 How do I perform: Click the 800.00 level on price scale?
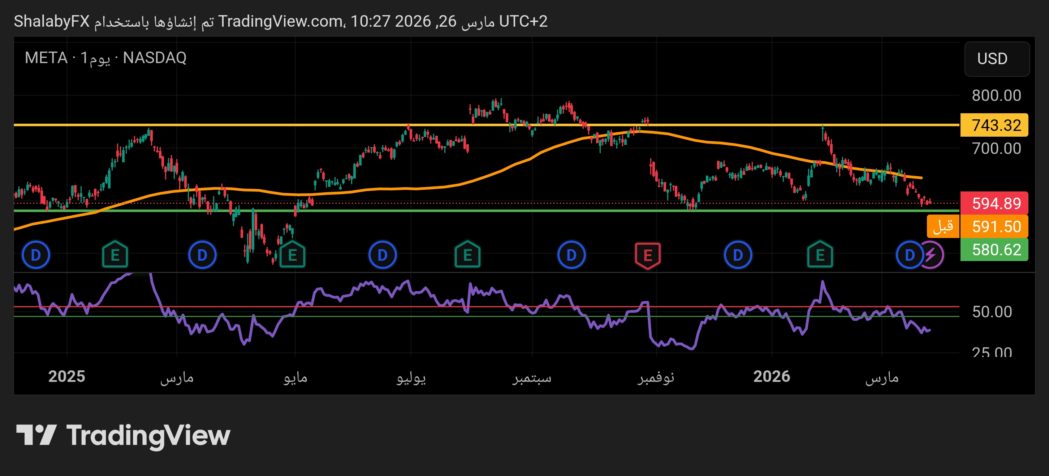(x=996, y=96)
